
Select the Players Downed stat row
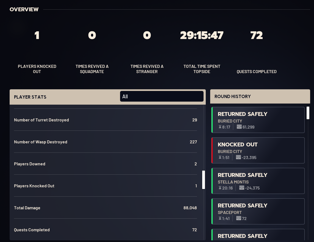pyautogui.click(x=105, y=164)
